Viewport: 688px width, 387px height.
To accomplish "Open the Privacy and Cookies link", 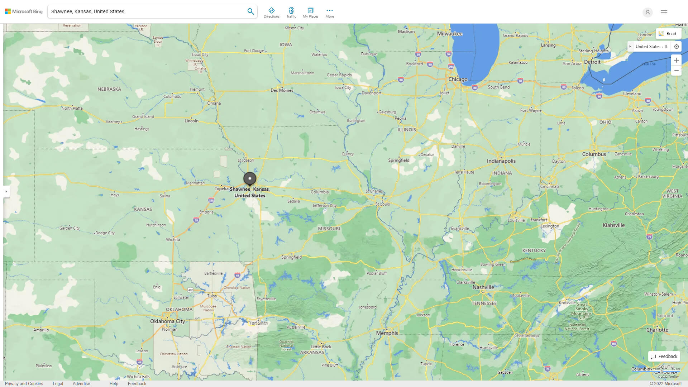I will coord(24,383).
